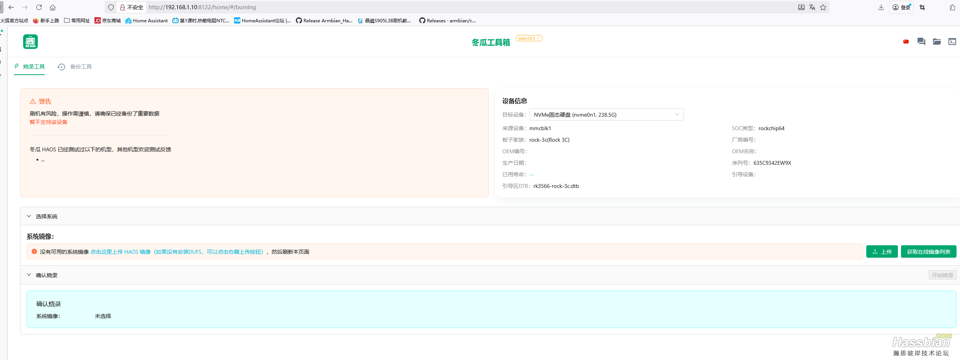Bookmark this page with star icon
960x360 pixels.
(823, 7)
